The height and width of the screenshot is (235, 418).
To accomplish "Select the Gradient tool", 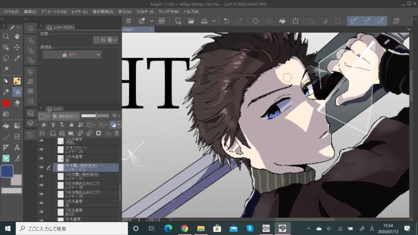I will [x=17, y=126].
